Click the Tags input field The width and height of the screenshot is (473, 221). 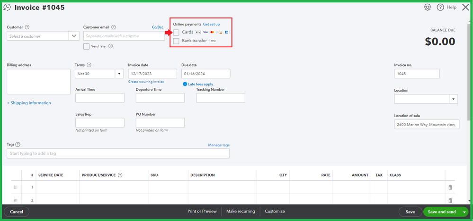pyautogui.click(x=118, y=153)
